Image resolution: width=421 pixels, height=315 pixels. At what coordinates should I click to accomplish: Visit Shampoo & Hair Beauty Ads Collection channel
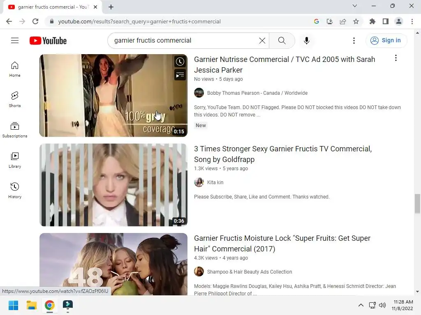click(x=250, y=272)
